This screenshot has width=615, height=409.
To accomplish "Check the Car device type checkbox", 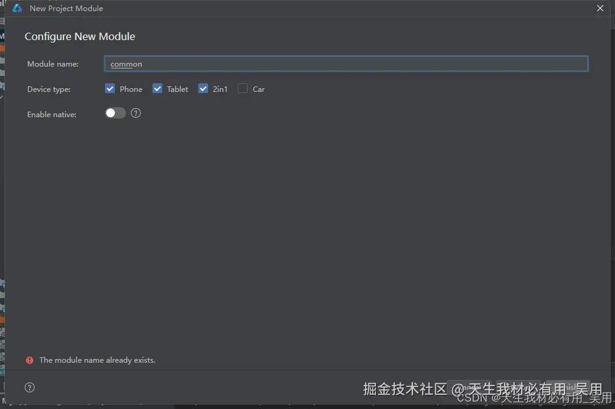I will (x=242, y=88).
